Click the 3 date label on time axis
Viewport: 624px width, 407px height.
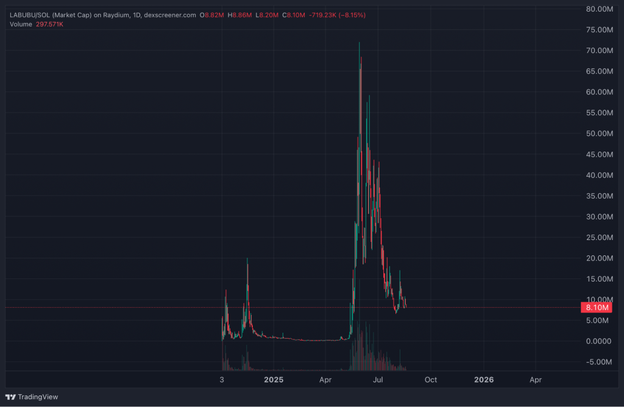tap(222, 380)
